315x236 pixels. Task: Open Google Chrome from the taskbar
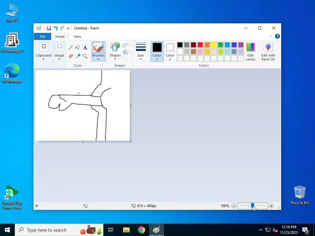tap(142, 230)
